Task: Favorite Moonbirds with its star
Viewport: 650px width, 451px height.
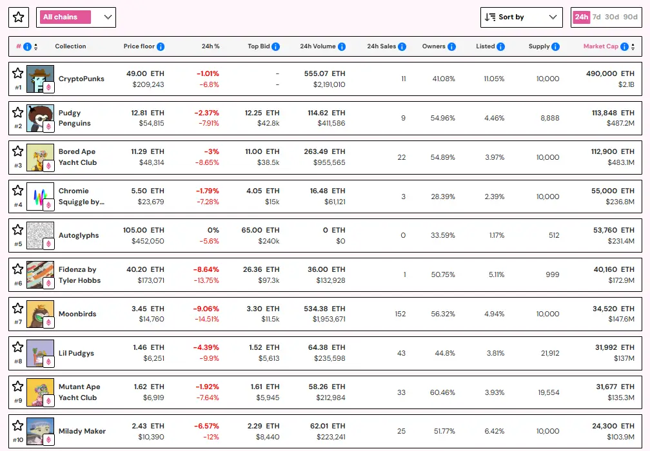Action: [18, 309]
